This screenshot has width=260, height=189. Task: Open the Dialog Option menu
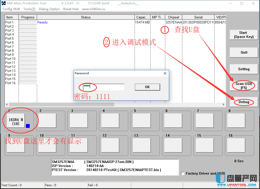pos(49,9)
